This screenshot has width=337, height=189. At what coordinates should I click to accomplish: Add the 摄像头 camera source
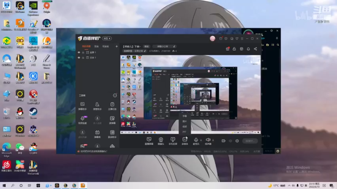coord(161,141)
